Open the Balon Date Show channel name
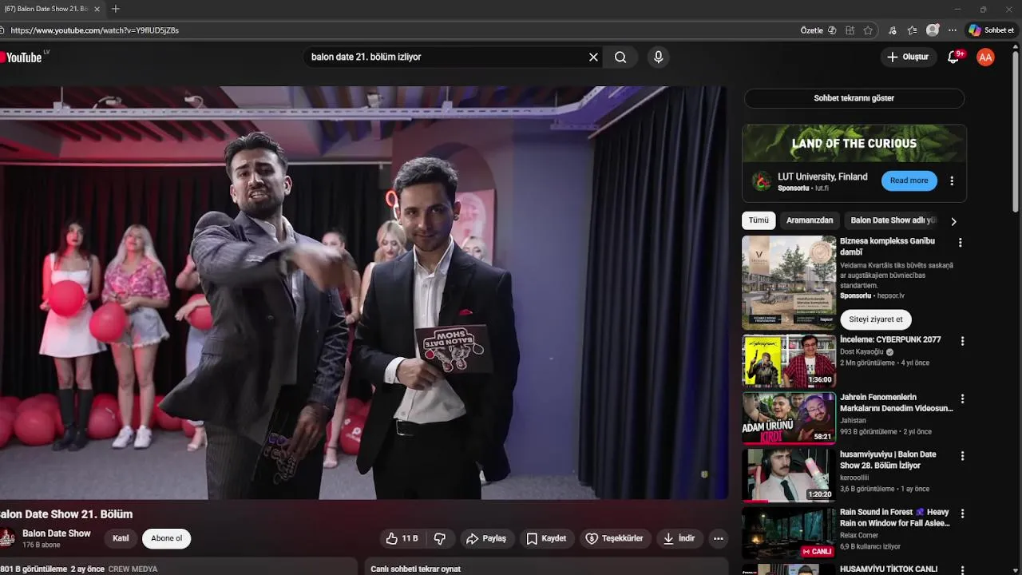Viewport: 1022px width, 575px height. [x=57, y=533]
